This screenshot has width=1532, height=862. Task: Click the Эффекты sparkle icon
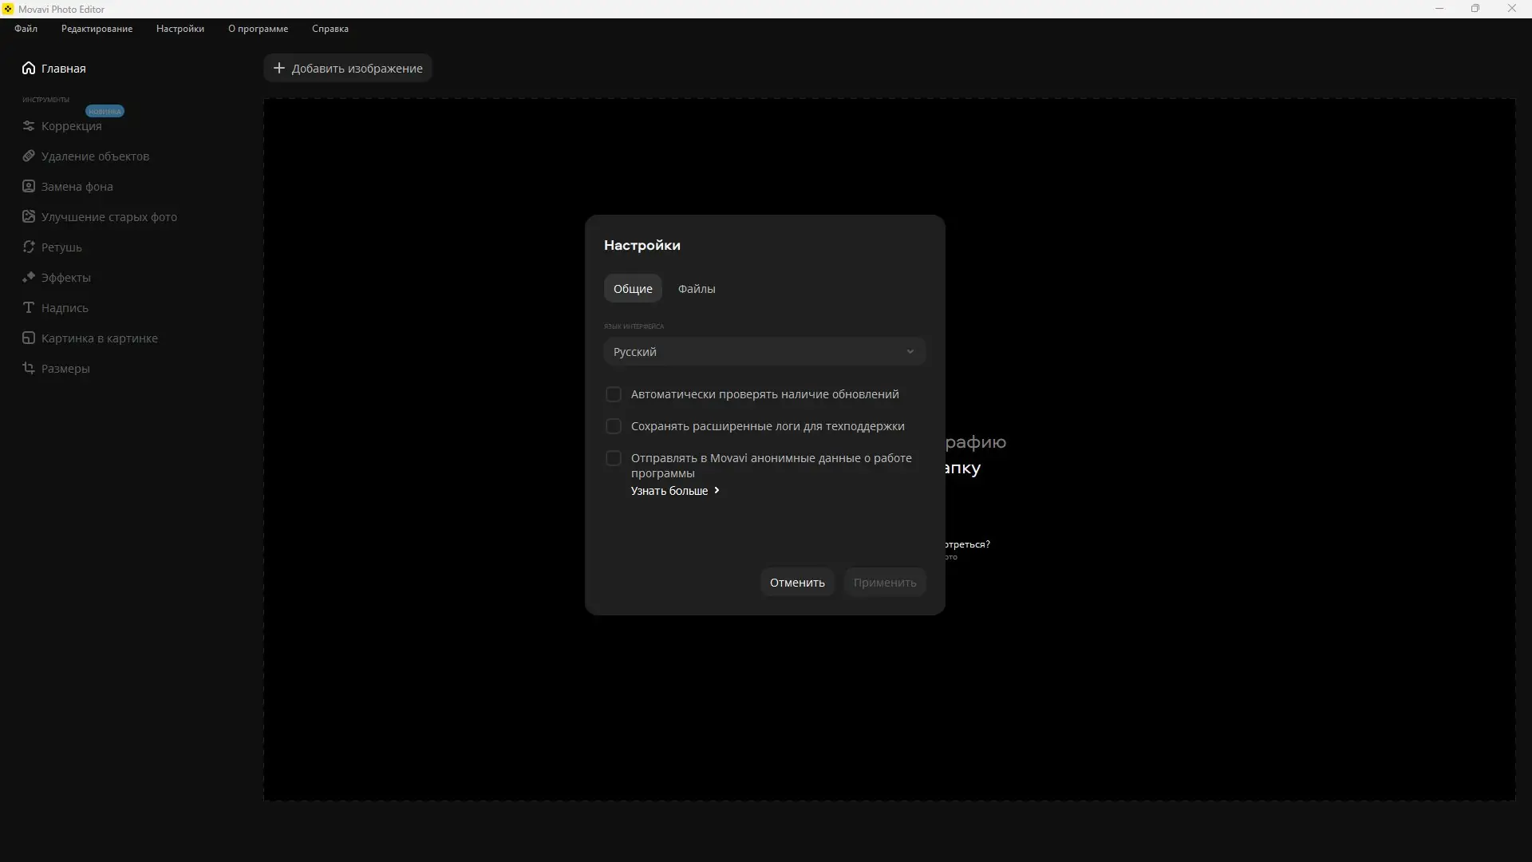point(29,277)
